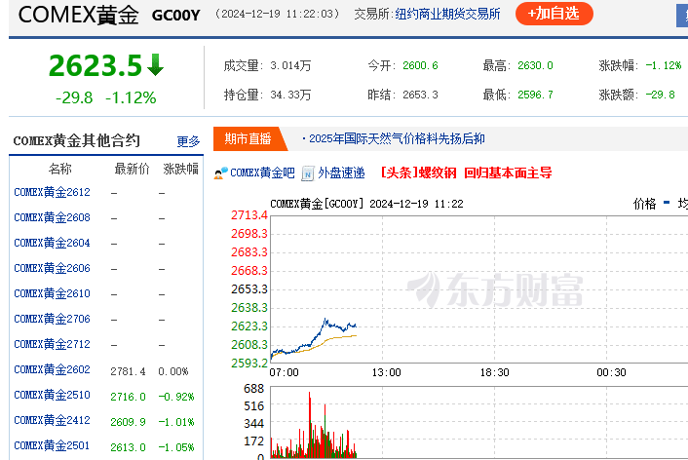Viewport: 688px width, 460px height.
Task: Select COMEX黄金2510 contract
Action: pos(52,395)
